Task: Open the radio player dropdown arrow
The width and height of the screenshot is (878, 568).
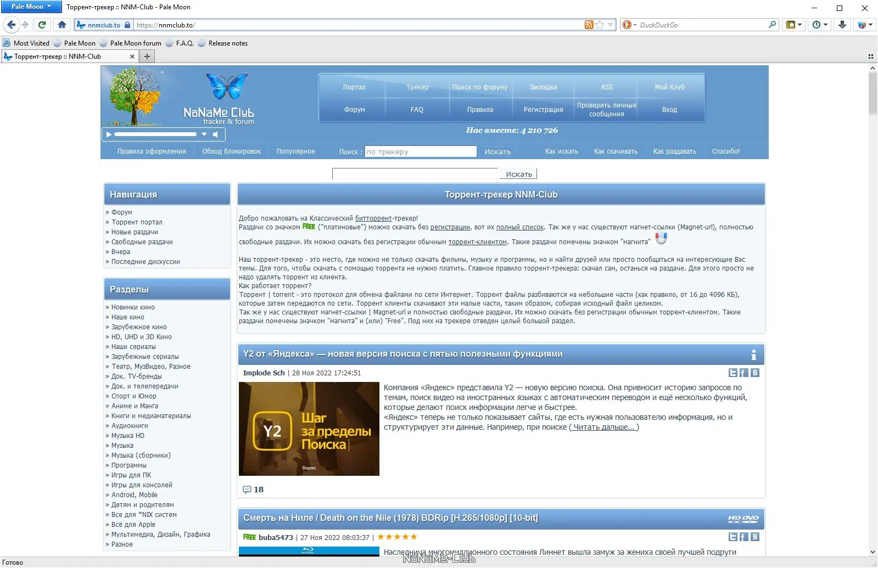Action: pos(204,134)
